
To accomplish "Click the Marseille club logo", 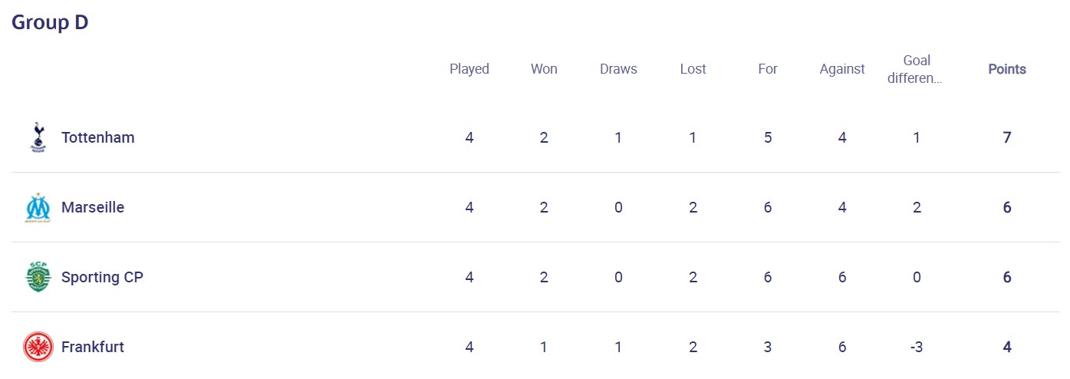I will 37,208.
